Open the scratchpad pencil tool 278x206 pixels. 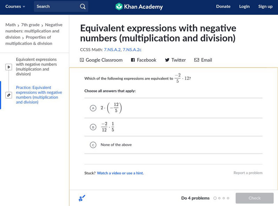[82, 198]
